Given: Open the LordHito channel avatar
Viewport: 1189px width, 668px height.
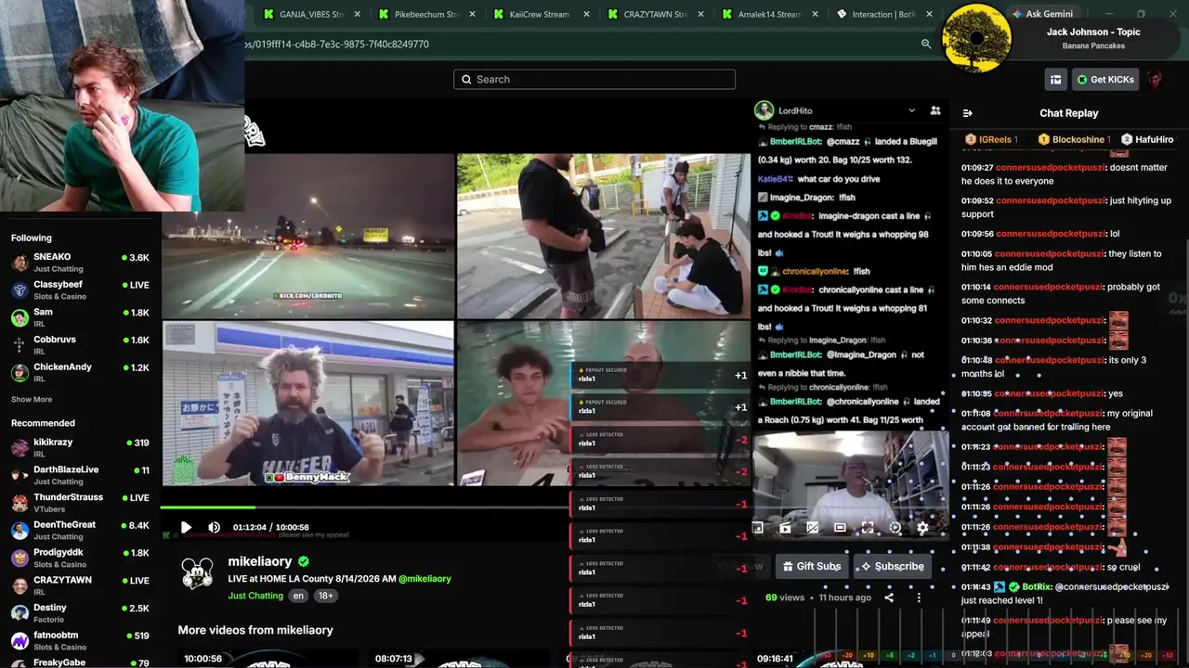Looking at the screenshot, I should tap(764, 110).
